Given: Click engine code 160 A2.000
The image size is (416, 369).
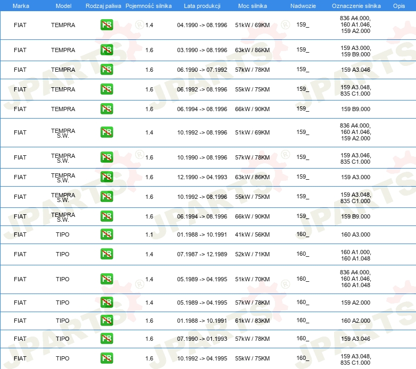Looking at the screenshot, I should tap(355, 321).
